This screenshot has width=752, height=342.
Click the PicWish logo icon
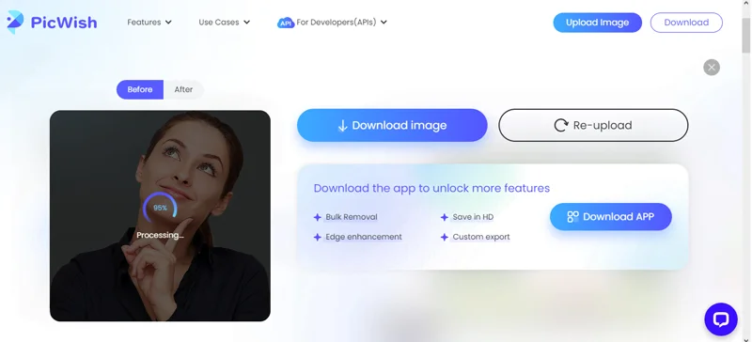(15, 22)
